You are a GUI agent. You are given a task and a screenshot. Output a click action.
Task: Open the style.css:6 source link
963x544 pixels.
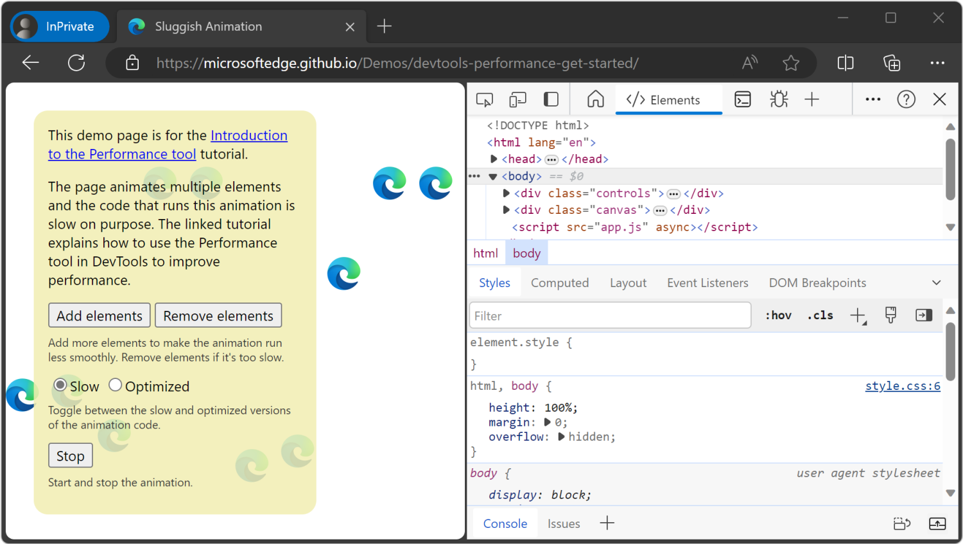tap(903, 386)
